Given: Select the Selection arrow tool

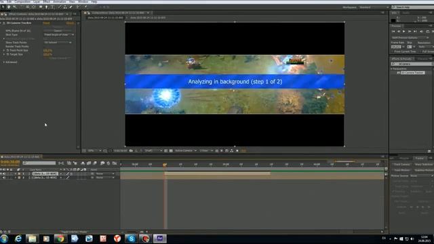Looking at the screenshot, I should pos(3,7).
